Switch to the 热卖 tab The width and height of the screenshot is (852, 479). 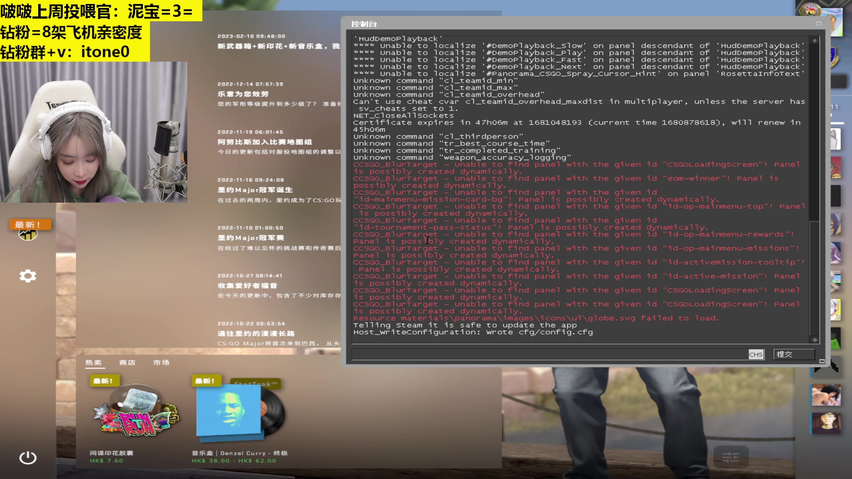(94, 362)
